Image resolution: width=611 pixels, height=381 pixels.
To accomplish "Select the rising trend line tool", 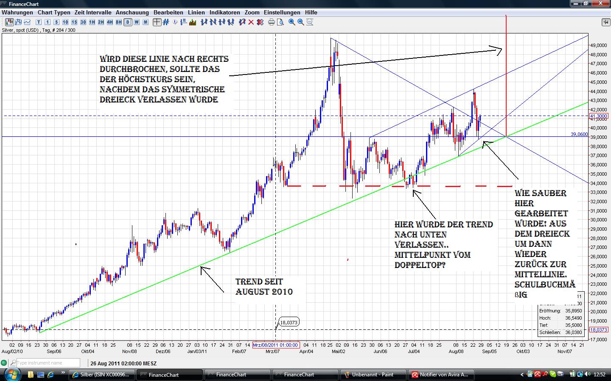I will click(x=205, y=22).
